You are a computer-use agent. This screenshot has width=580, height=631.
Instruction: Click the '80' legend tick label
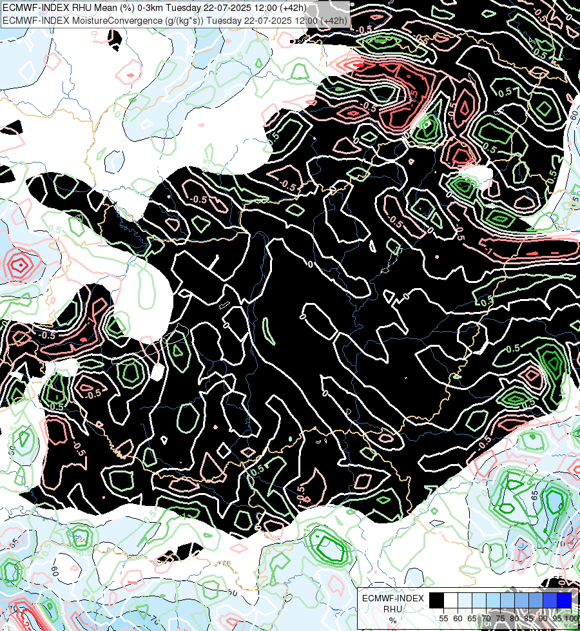(x=514, y=619)
